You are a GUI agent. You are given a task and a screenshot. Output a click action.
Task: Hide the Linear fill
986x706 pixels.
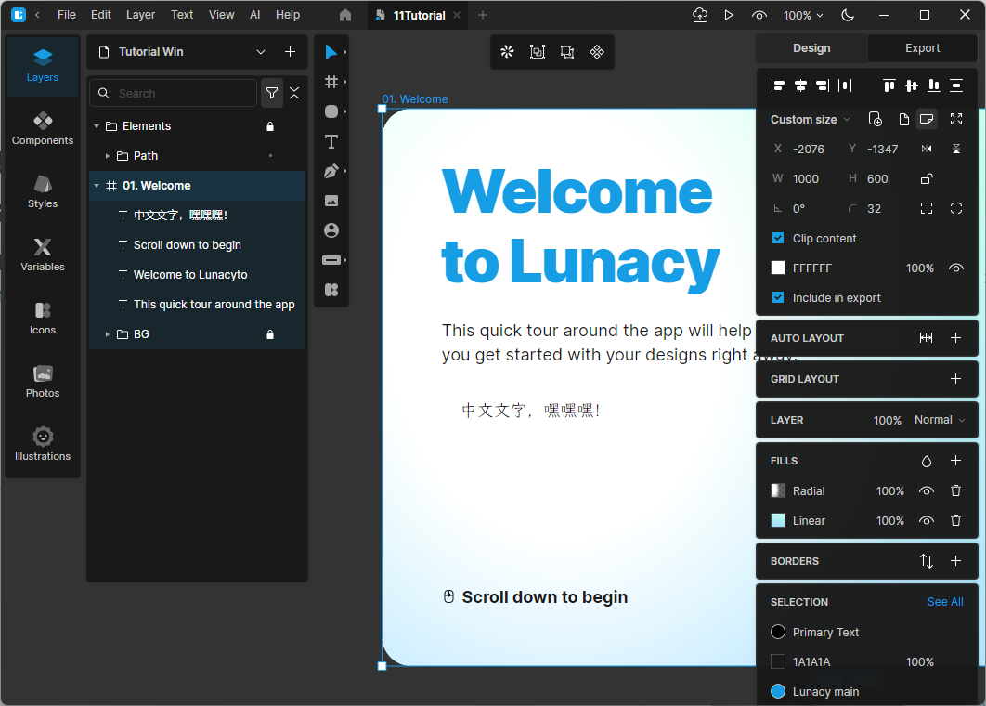pos(927,520)
